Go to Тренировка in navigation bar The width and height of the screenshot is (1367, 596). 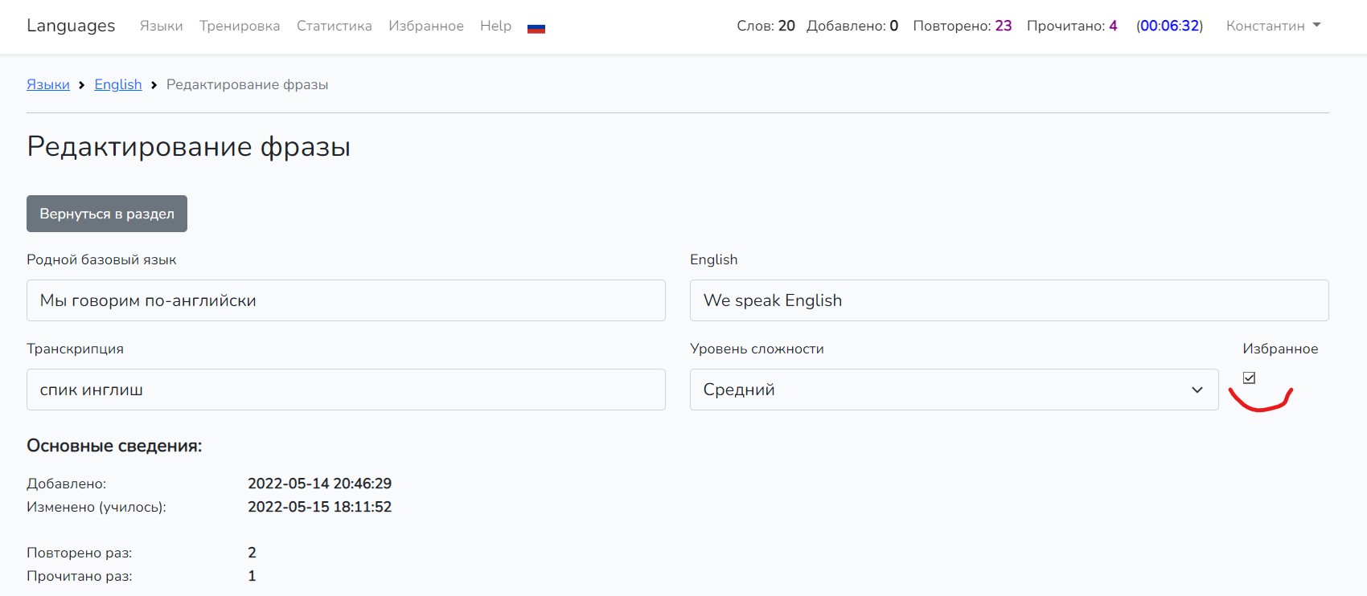point(240,26)
